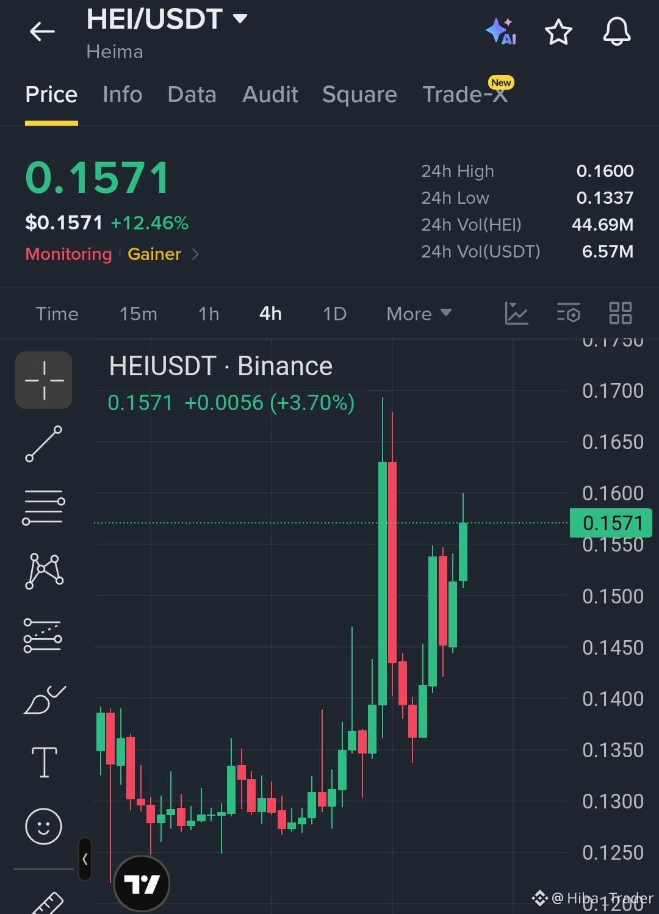The width and height of the screenshot is (659, 914).
Task: Open price alert bell icon
Action: click(x=617, y=31)
